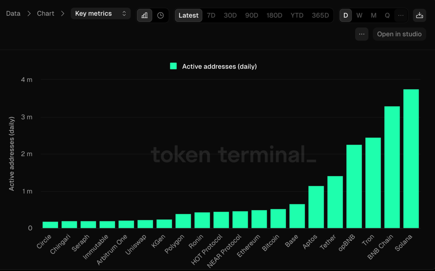Image resolution: width=435 pixels, height=271 pixels.
Task: Click the Solana bar in the chart
Action: tap(411, 159)
